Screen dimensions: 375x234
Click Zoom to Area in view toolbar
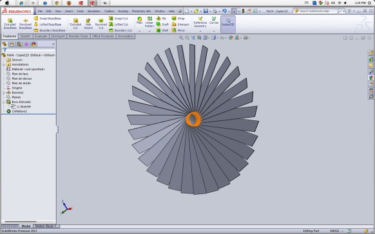click(x=187, y=38)
